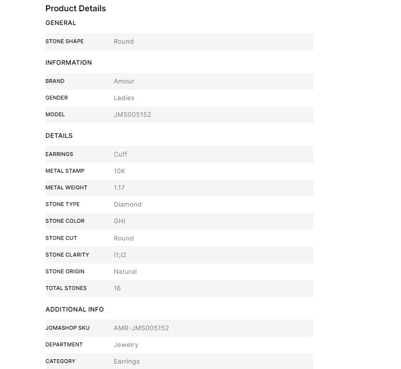Click the total stones value 16

pyautogui.click(x=117, y=289)
